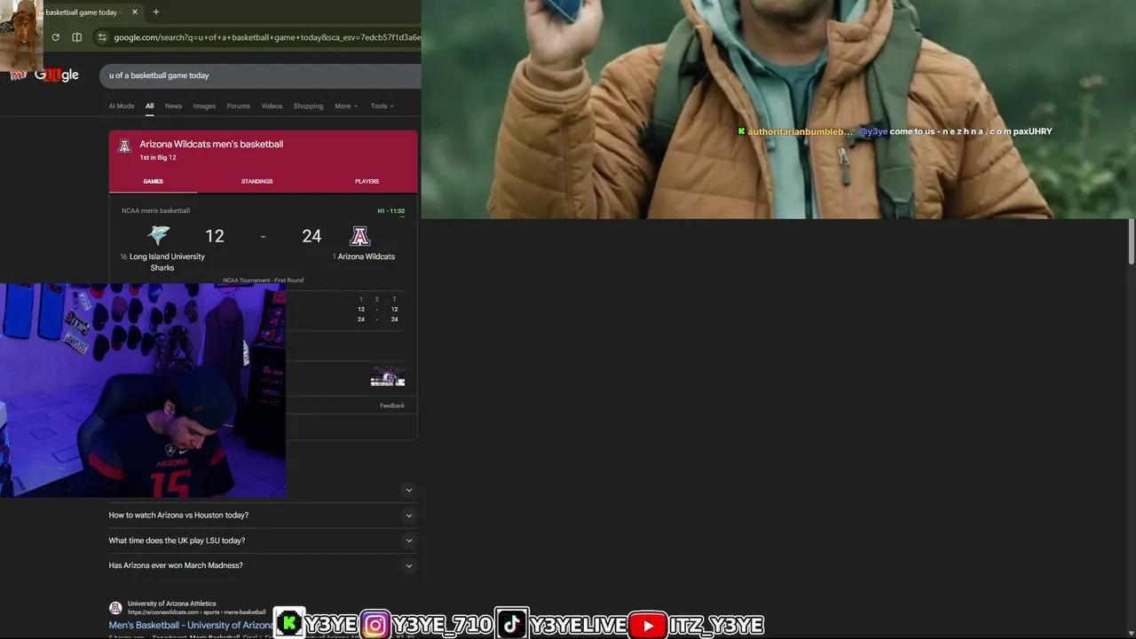The width and height of the screenshot is (1136, 639).
Task: Click the 'NCAA men's basketball' label
Action: (x=155, y=211)
